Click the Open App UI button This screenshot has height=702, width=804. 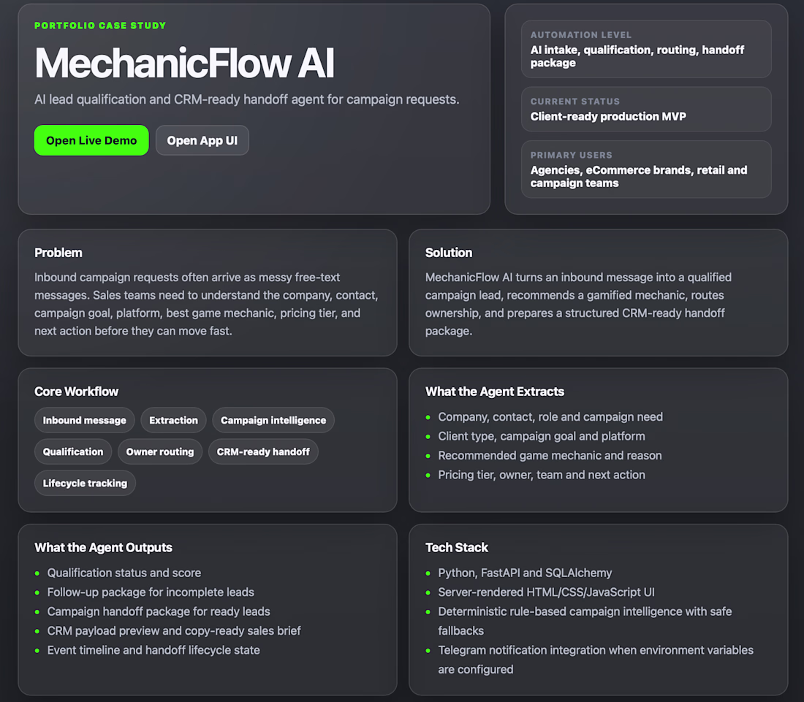coord(202,140)
